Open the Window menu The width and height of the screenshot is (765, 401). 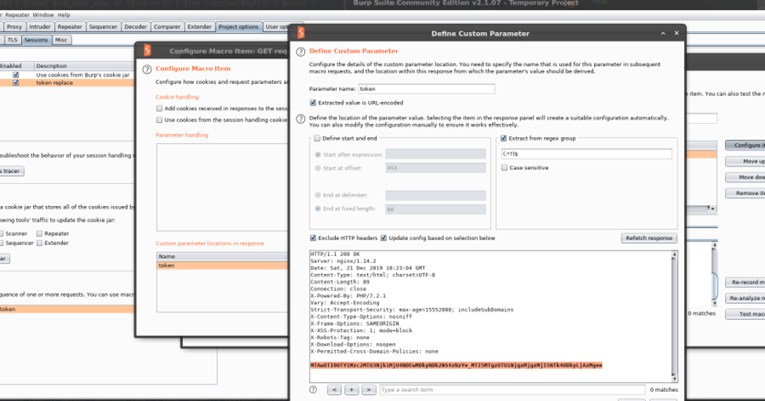click(x=43, y=14)
